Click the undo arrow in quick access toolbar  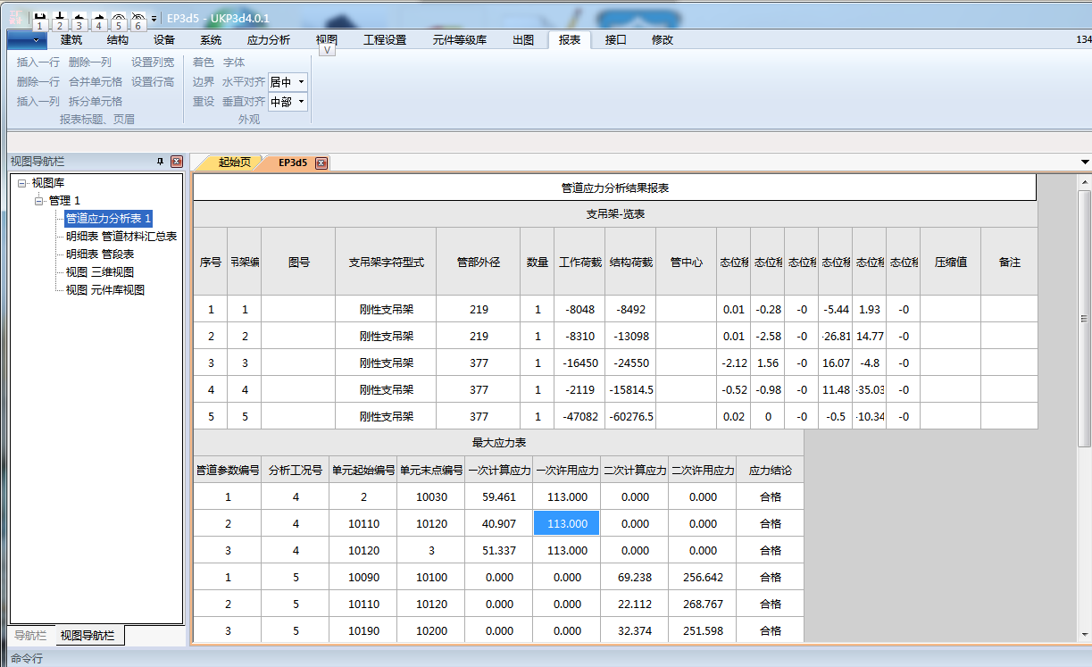78,18
